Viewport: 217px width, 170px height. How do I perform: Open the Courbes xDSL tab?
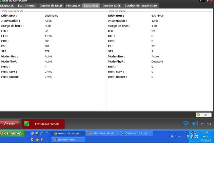coord(112,6)
